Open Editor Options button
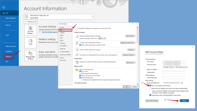 pos(130,36)
